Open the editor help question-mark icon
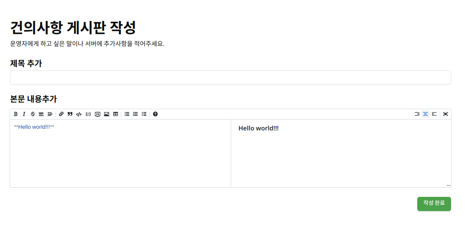This screenshot has height=237, width=467. 156,114
